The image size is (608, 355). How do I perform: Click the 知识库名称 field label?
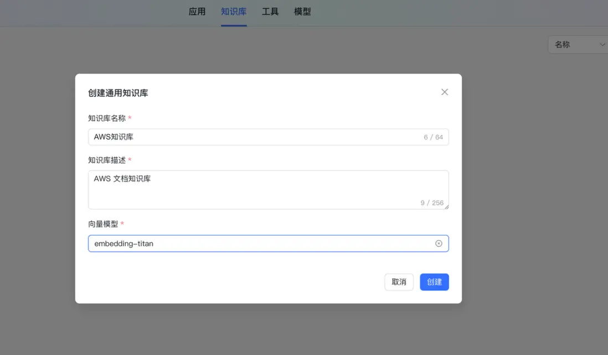(107, 118)
